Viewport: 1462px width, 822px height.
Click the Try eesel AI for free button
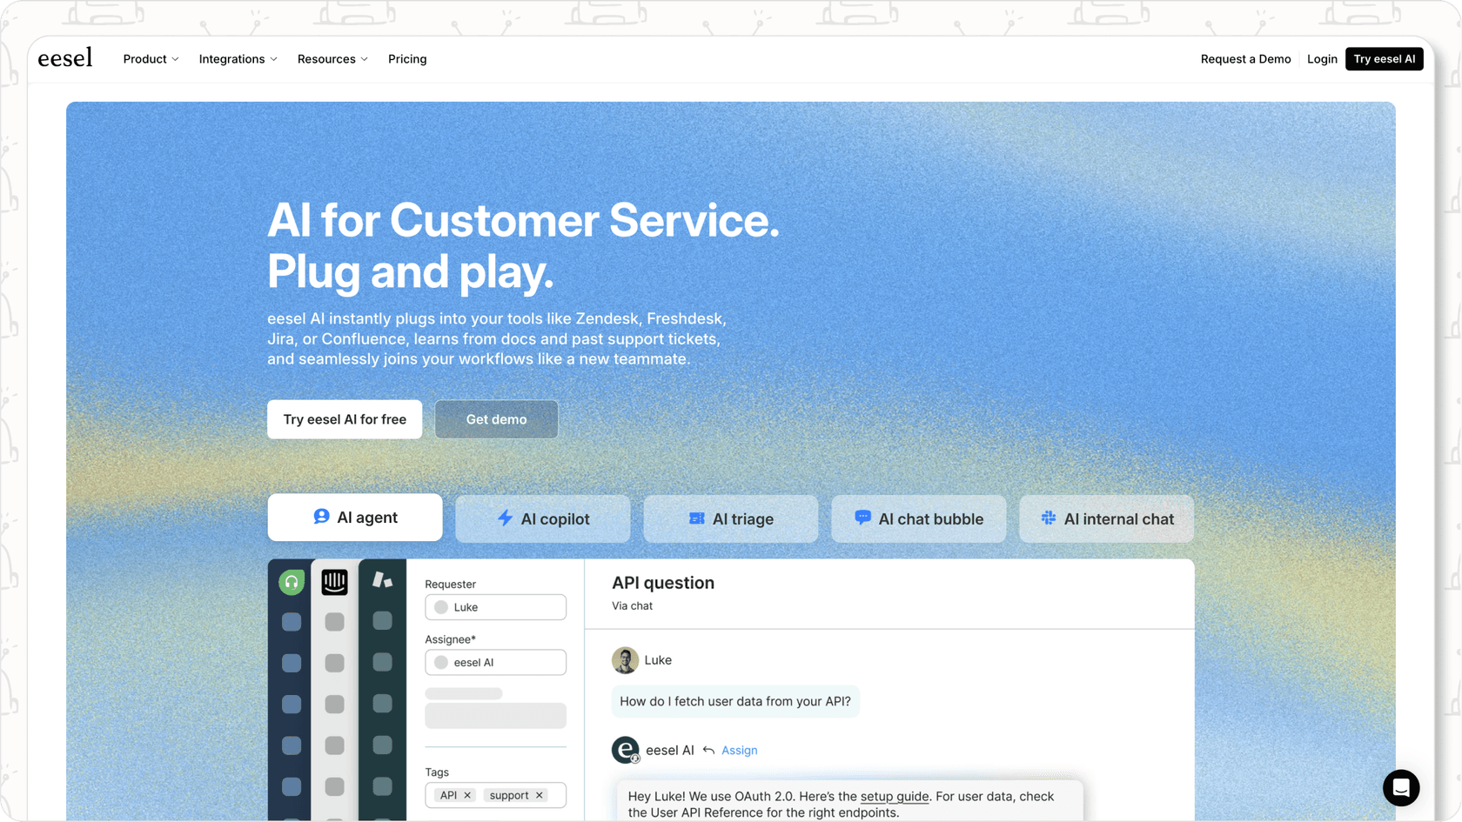click(x=345, y=419)
